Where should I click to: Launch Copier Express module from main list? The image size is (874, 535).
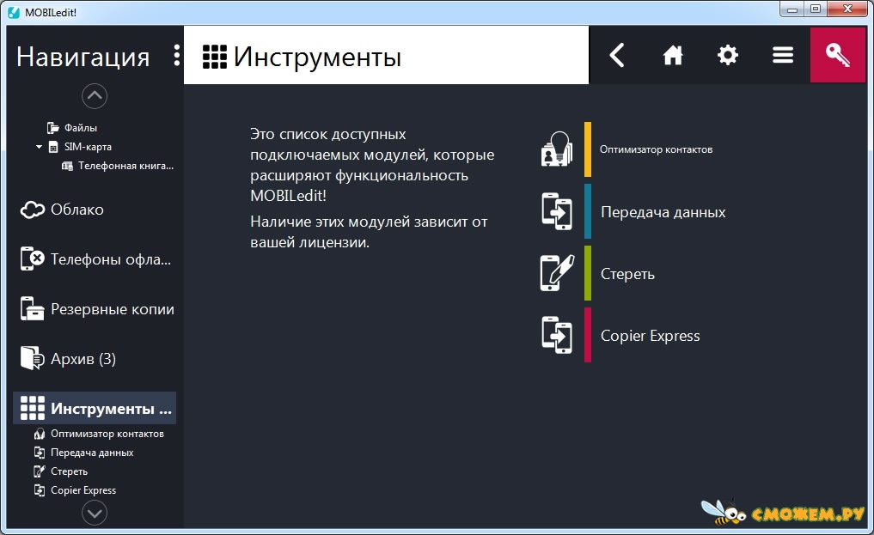point(650,336)
